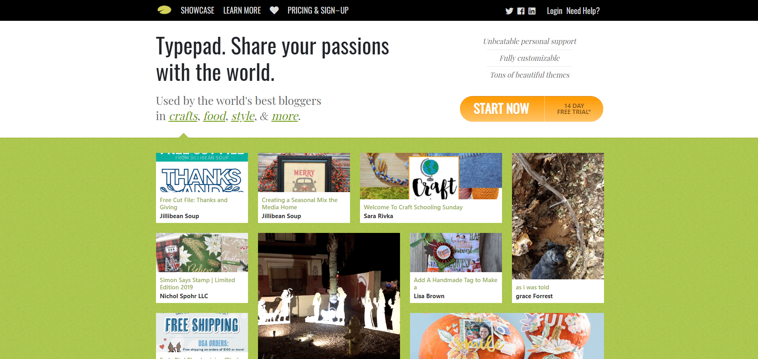Open the LinkedIn icon link

tap(532, 11)
